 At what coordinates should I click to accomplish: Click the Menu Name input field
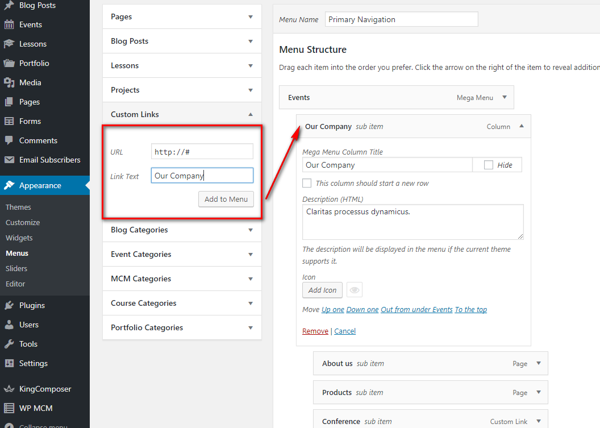click(402, 19)
